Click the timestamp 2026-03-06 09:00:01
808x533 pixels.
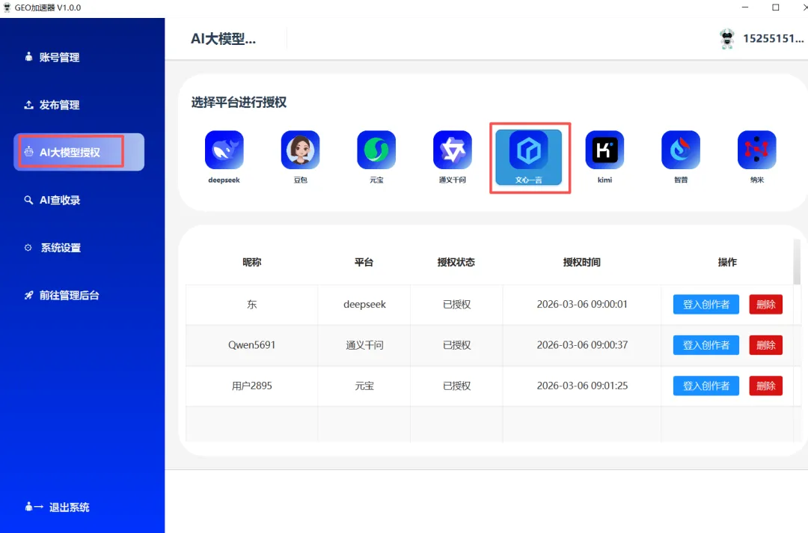(582, 304)
